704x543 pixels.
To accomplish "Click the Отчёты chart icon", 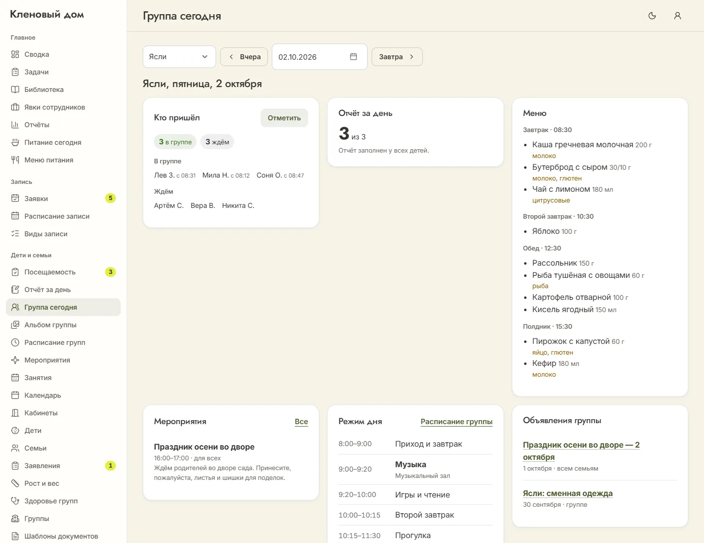I will tap(15, 125).
